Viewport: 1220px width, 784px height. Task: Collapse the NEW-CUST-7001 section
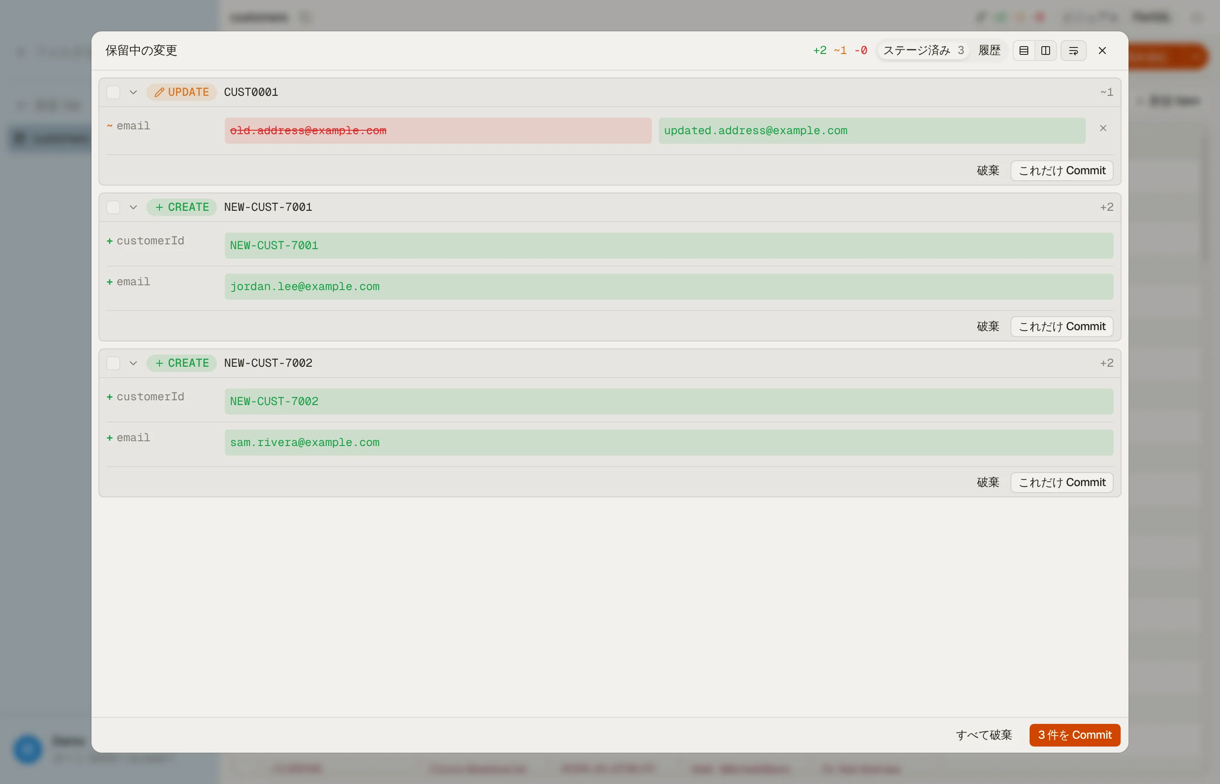point(133,207)
